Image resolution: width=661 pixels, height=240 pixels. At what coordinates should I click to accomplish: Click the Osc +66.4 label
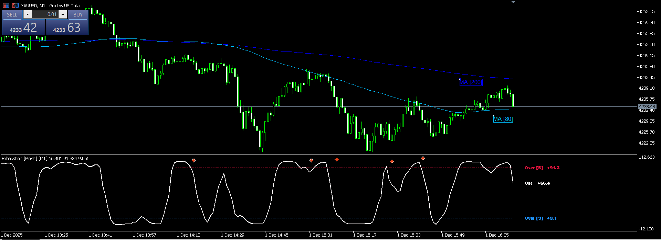pos(537,183)
